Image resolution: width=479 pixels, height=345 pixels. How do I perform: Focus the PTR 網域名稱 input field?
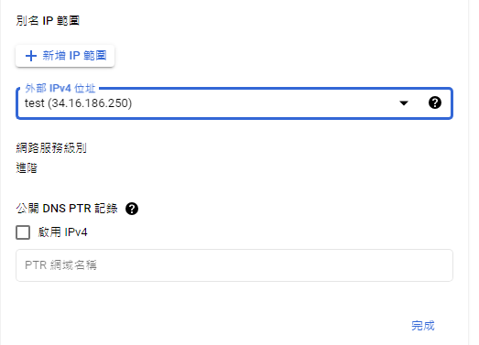pyautogui.click(x=234, y=265)
